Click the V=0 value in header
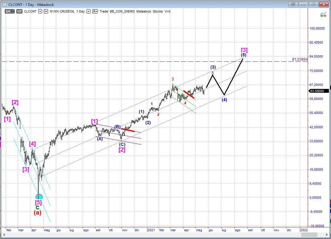The height and width of the screenshot is (239, 331). coord(167,11)
